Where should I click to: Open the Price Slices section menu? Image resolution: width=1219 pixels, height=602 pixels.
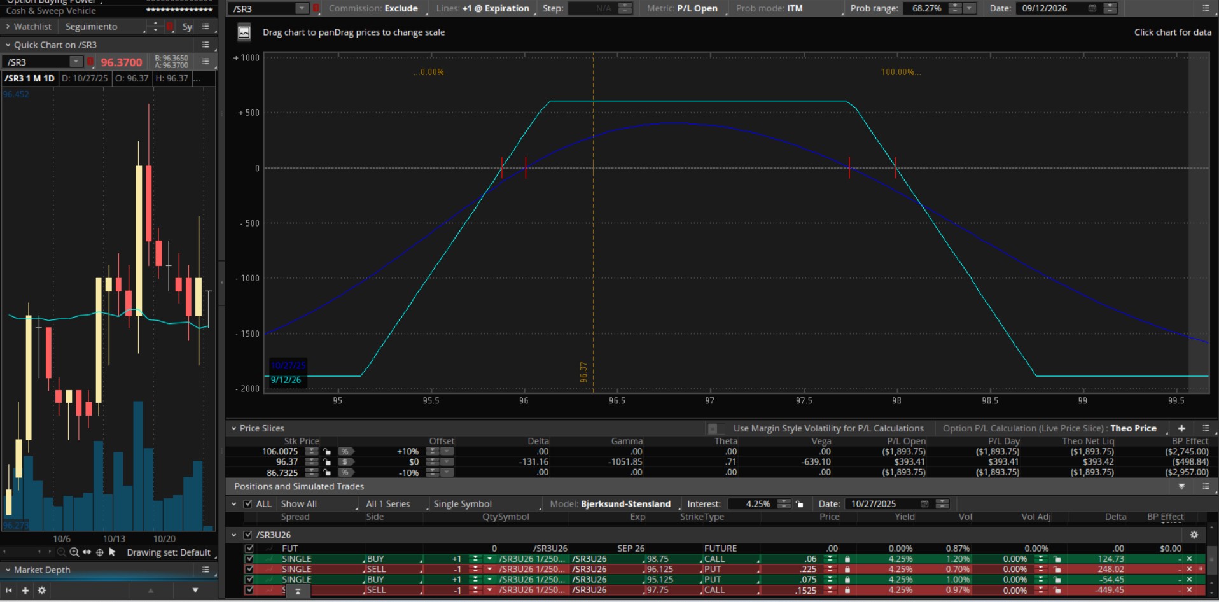point(1206,428)
